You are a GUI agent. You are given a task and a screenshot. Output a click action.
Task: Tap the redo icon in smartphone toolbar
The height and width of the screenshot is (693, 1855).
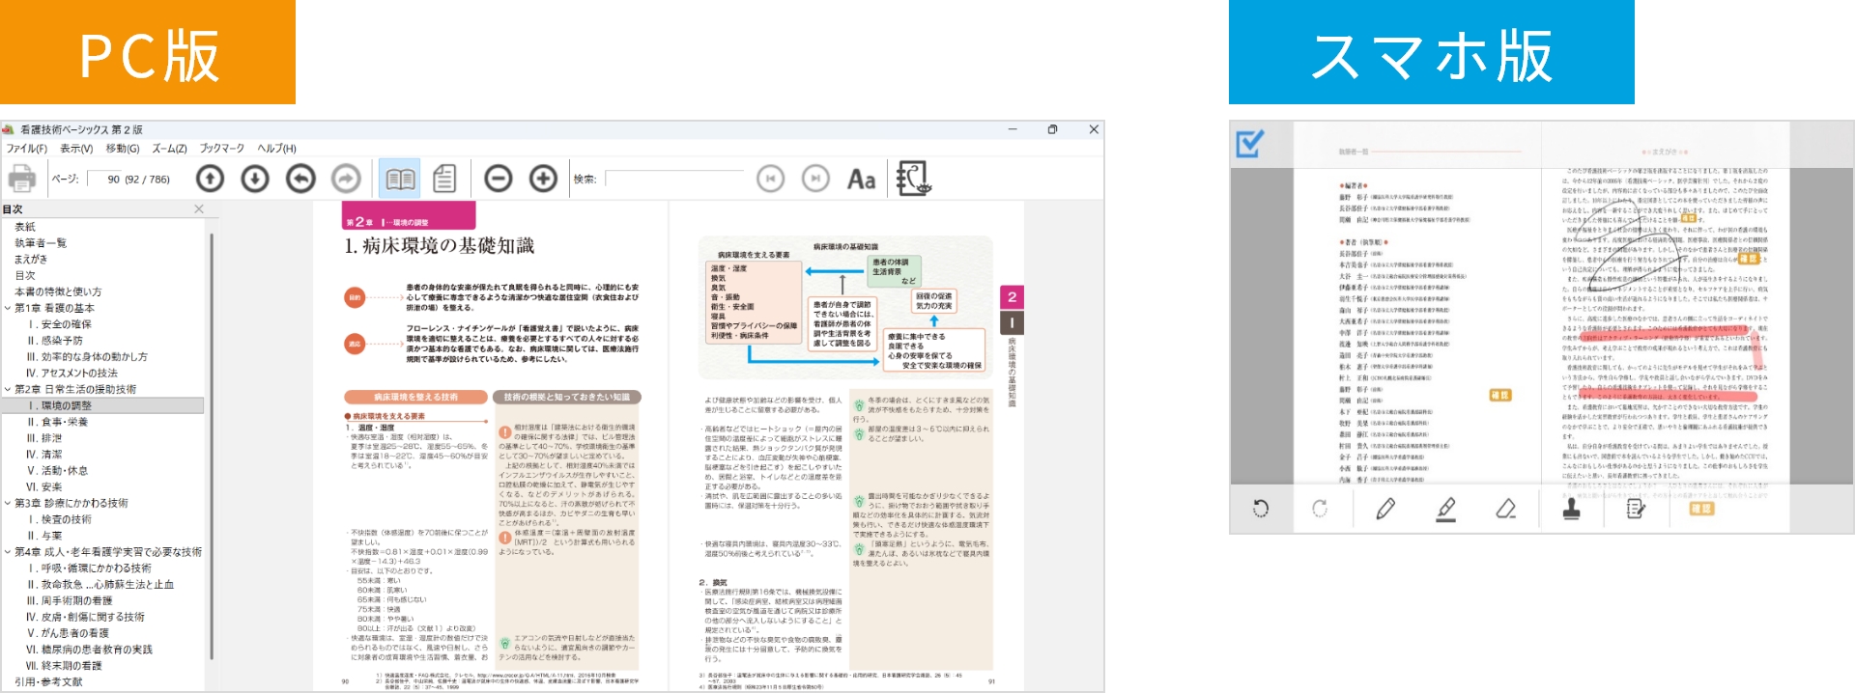[1320, 509]
